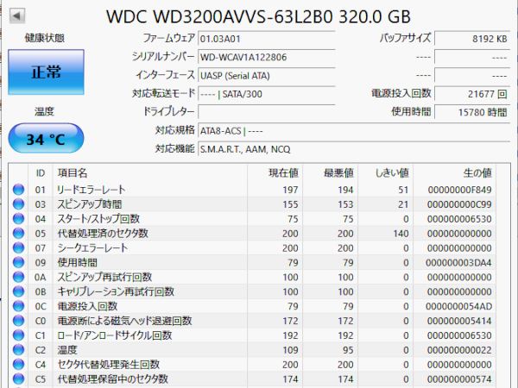518x388 pixels.
Task: Select the 電源断による磁気ヘッド退避回数 attribute name
Action: click(x=124, y=321)
